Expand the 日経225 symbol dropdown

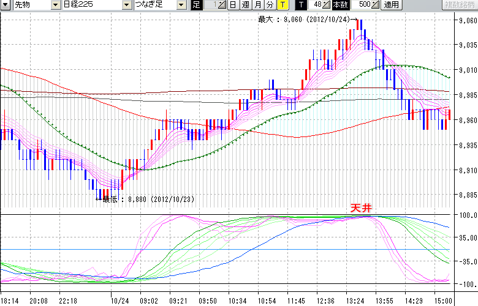(x=126, y=5)
